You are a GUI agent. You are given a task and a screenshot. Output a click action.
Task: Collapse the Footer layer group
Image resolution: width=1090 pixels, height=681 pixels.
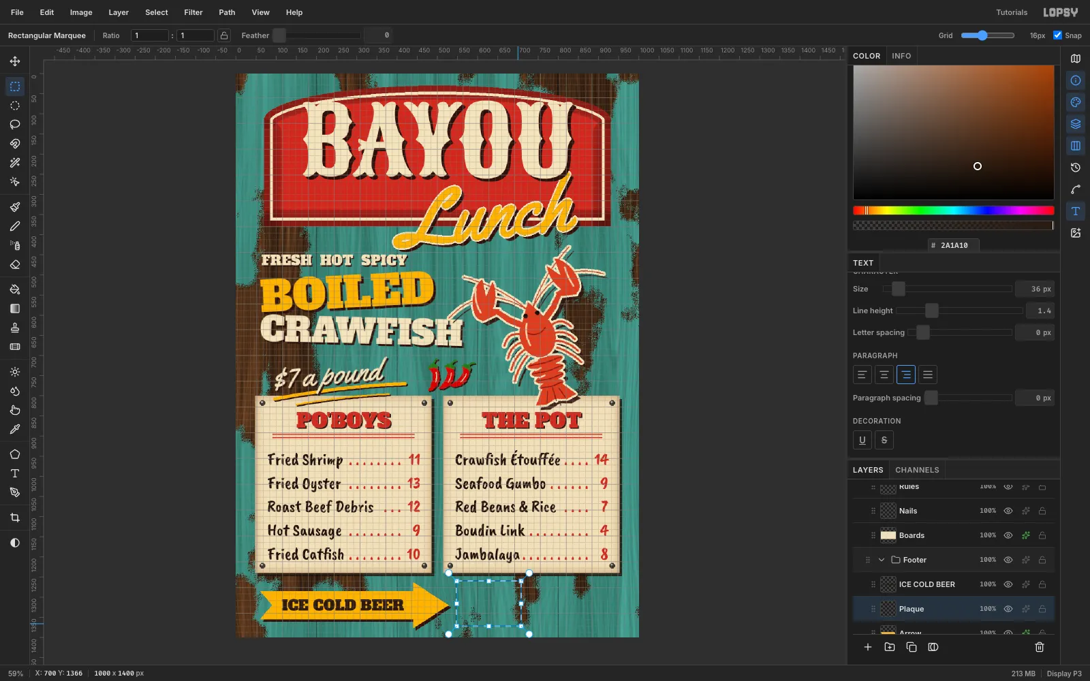click(x=882, y=560)
